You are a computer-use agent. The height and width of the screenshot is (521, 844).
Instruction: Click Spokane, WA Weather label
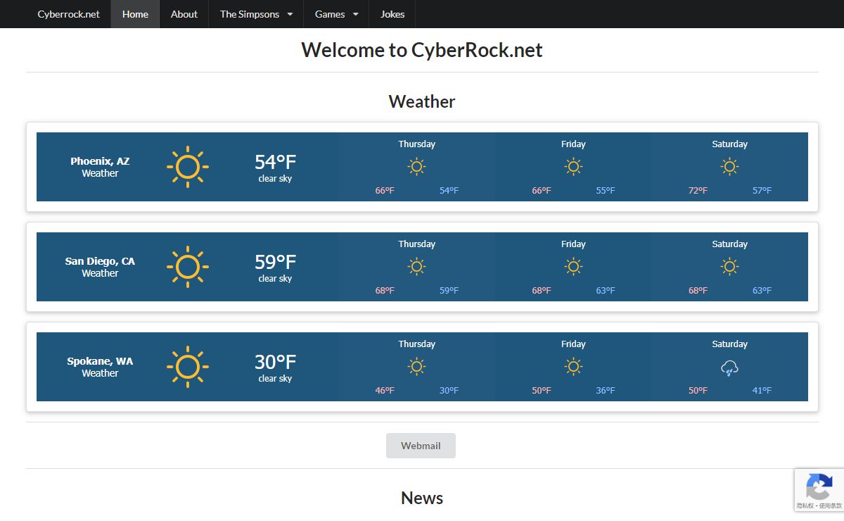tap(100, 367)
